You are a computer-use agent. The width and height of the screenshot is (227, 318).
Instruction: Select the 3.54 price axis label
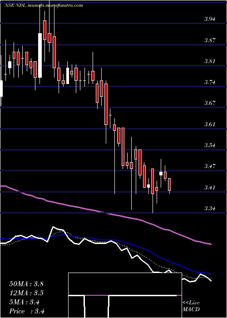pyautogui.click(x=210, y=145)
